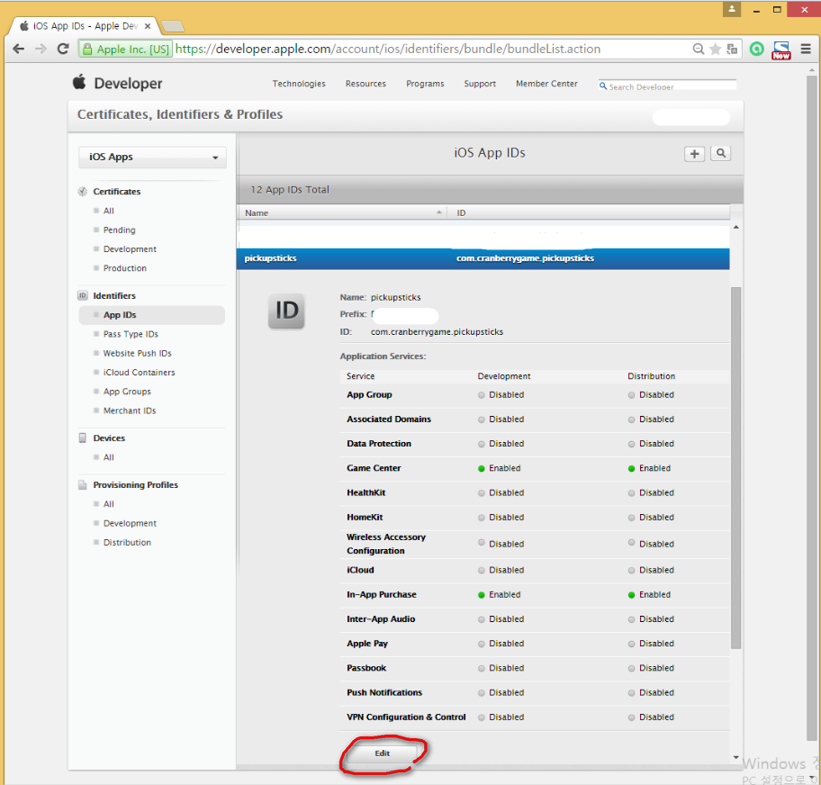Screen dimensions: 821x785
Task: Show All provisioning profiles
Action: 108,504
